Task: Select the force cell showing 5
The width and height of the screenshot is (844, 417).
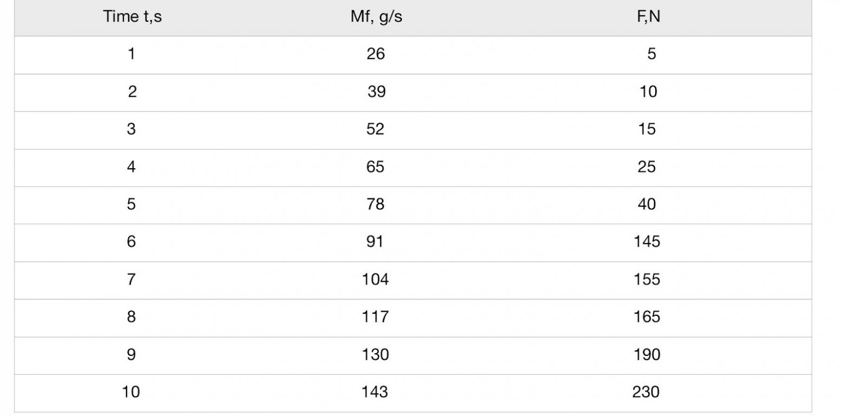Action: pos(651,54)
